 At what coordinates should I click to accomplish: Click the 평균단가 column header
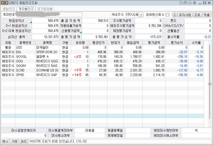99,43
